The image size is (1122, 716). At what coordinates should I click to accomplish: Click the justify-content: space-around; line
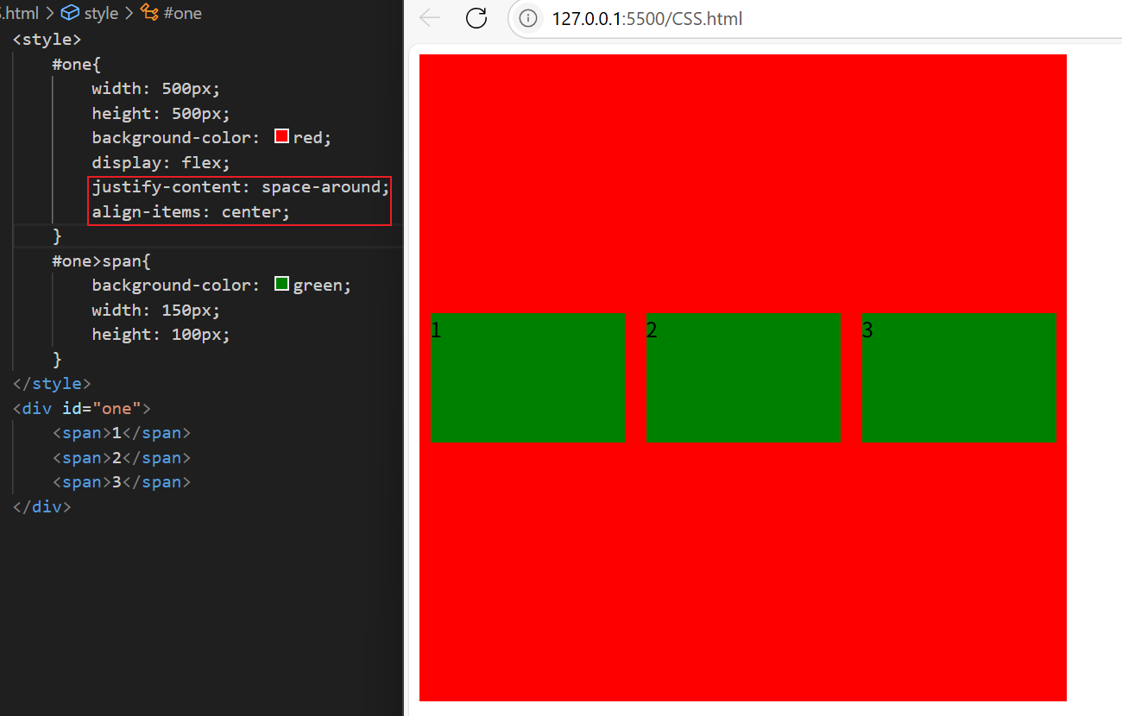click(x=242, y=187)
